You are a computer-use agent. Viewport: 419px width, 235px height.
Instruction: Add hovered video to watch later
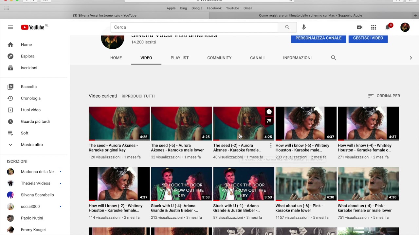[269, 112]
